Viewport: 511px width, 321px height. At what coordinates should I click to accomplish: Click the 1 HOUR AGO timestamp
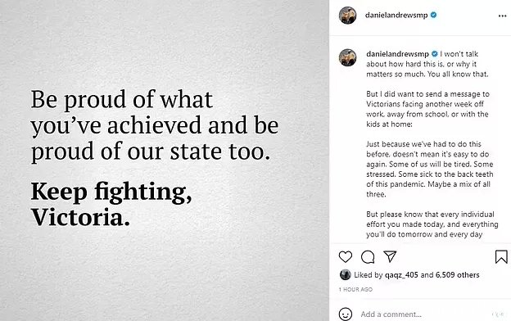(x=355, y=289)
